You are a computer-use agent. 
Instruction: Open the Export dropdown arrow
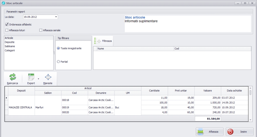point(38,78)
